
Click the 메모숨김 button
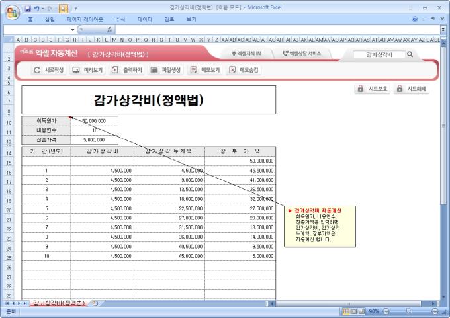(244, 70)
